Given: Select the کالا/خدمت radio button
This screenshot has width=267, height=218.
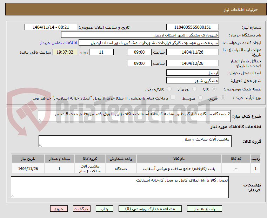Looking at the screenshot, I should [169, 89].
